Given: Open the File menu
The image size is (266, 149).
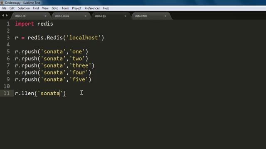Looking at the screenshot, I should coord(4,8).
